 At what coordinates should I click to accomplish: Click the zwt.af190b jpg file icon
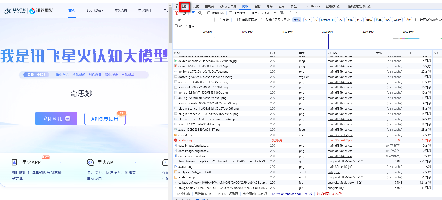click(176, 129)
